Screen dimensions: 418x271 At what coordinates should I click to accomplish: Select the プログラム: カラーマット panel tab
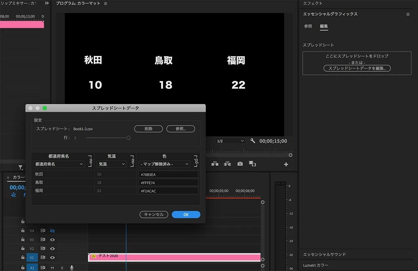click(78, 4)
